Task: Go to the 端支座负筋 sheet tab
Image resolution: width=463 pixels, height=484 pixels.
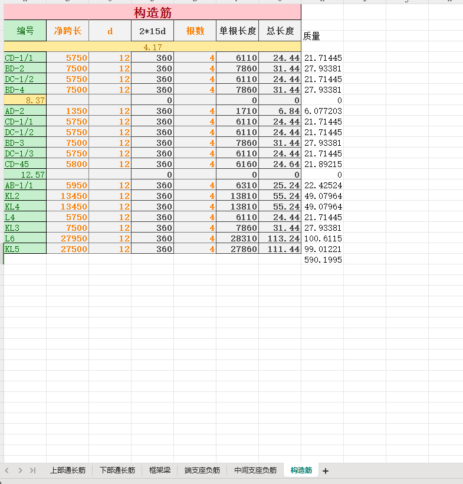Action: 202,470
